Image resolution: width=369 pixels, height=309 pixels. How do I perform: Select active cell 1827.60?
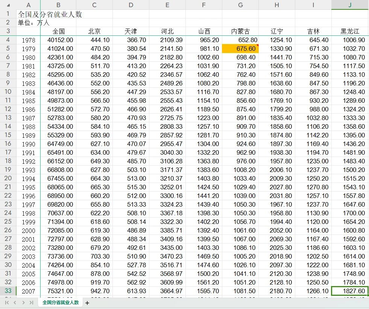(350, 291)
